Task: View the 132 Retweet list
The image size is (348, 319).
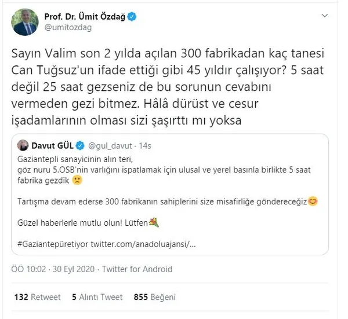Action: click(37, 297)
